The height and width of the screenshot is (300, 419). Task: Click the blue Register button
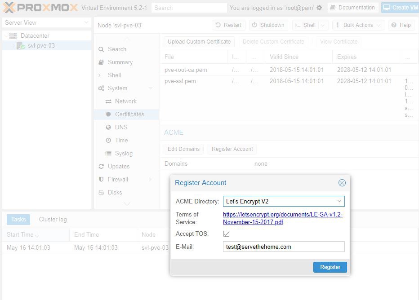[x=330, y=267]
